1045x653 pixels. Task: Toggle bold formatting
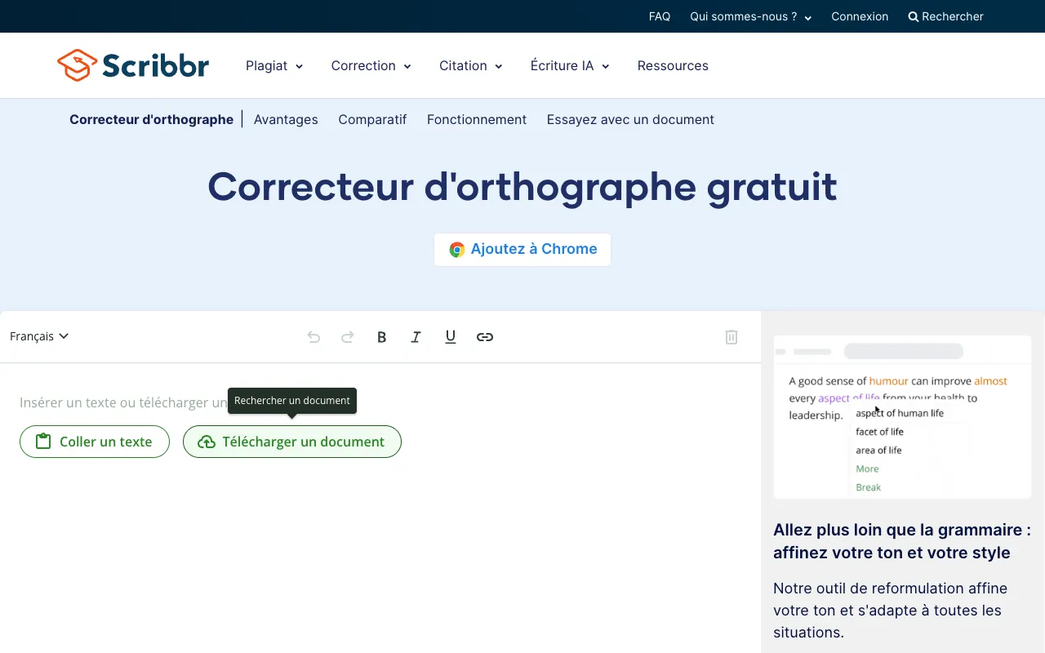(381, 337)
